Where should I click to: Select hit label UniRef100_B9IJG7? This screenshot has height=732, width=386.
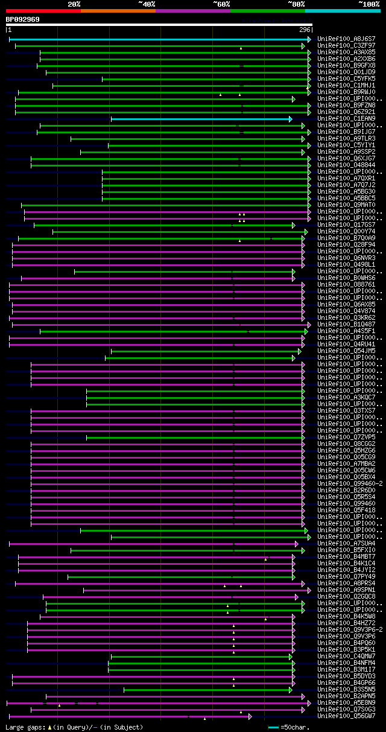346,132
